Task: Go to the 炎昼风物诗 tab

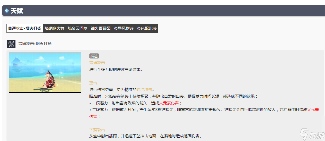Action: [x=123, y=28]
